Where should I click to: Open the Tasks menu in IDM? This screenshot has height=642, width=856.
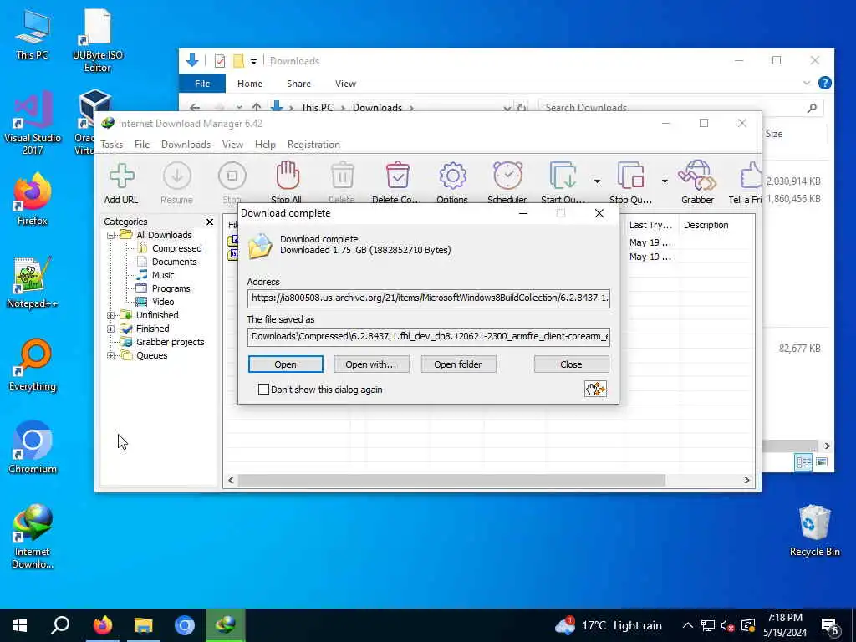pos(112,145)
